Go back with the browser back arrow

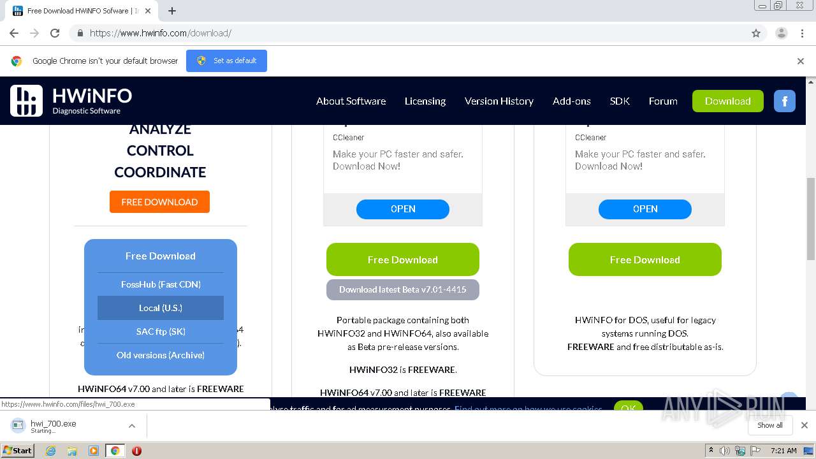click(14, 33)
